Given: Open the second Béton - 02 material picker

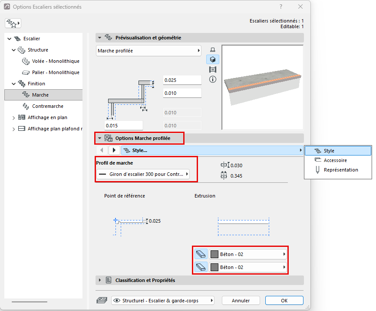Looking at the screenshot, I should click(x=248, y=267).
